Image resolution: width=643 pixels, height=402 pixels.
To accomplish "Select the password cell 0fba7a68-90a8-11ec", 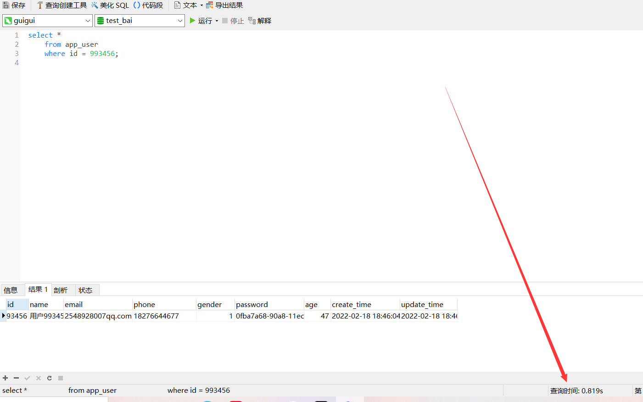I will [269, 316].
